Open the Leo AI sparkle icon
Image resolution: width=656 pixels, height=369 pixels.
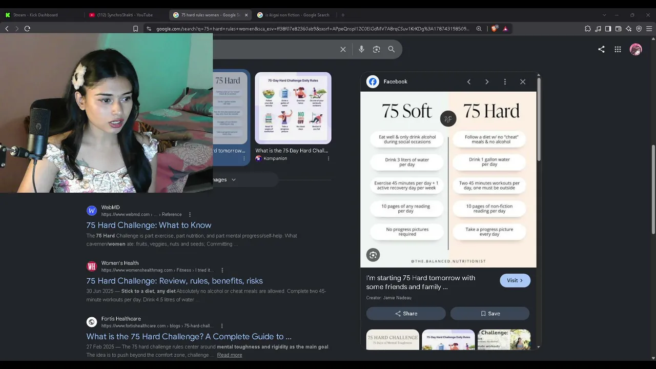628,29
